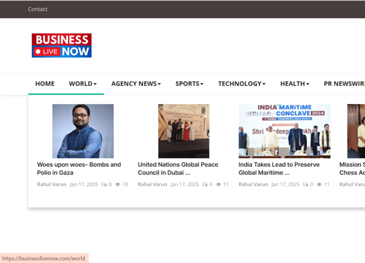Click the Gaza article portrait thumbnail
Screen dimensions: 365x263
(83, 131)
